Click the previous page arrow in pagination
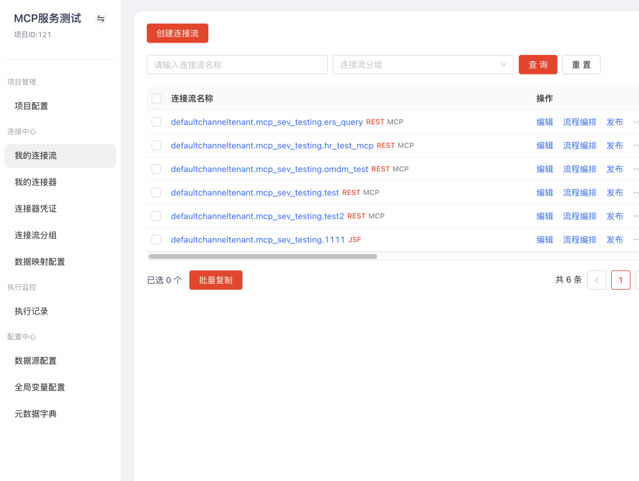This screenshot has height=481, width=639. 596,280
